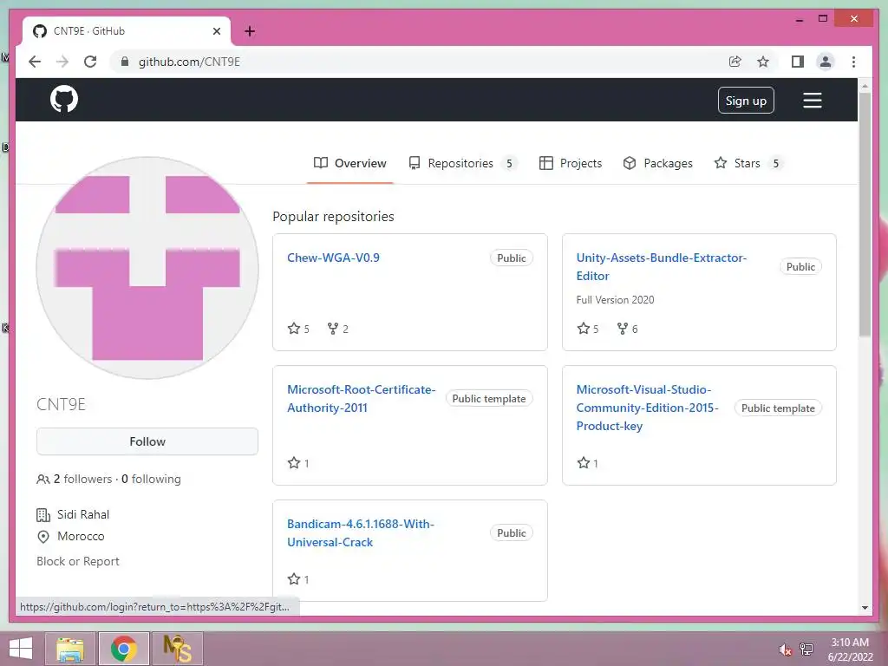Click the star icon on Chew-WGA-V0.9 card
Image resolution: width=888 pixels, height=666 pixels.
(x=293, y=329)
